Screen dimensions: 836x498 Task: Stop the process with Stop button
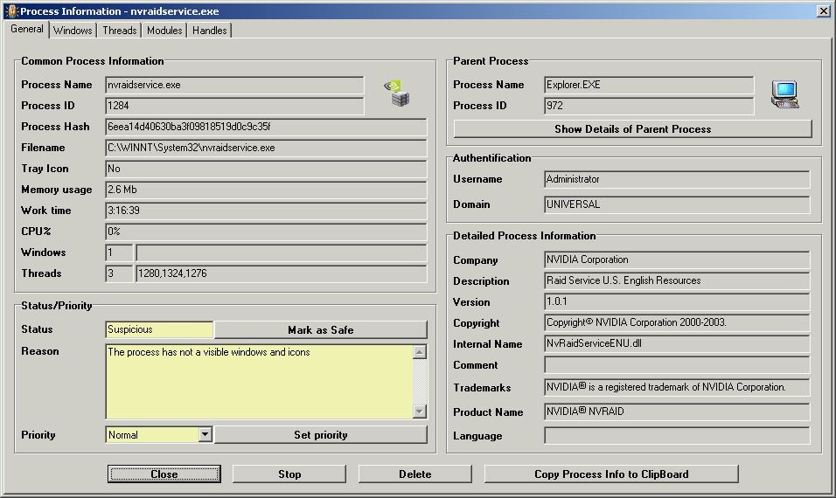click(x=289, y=474)
